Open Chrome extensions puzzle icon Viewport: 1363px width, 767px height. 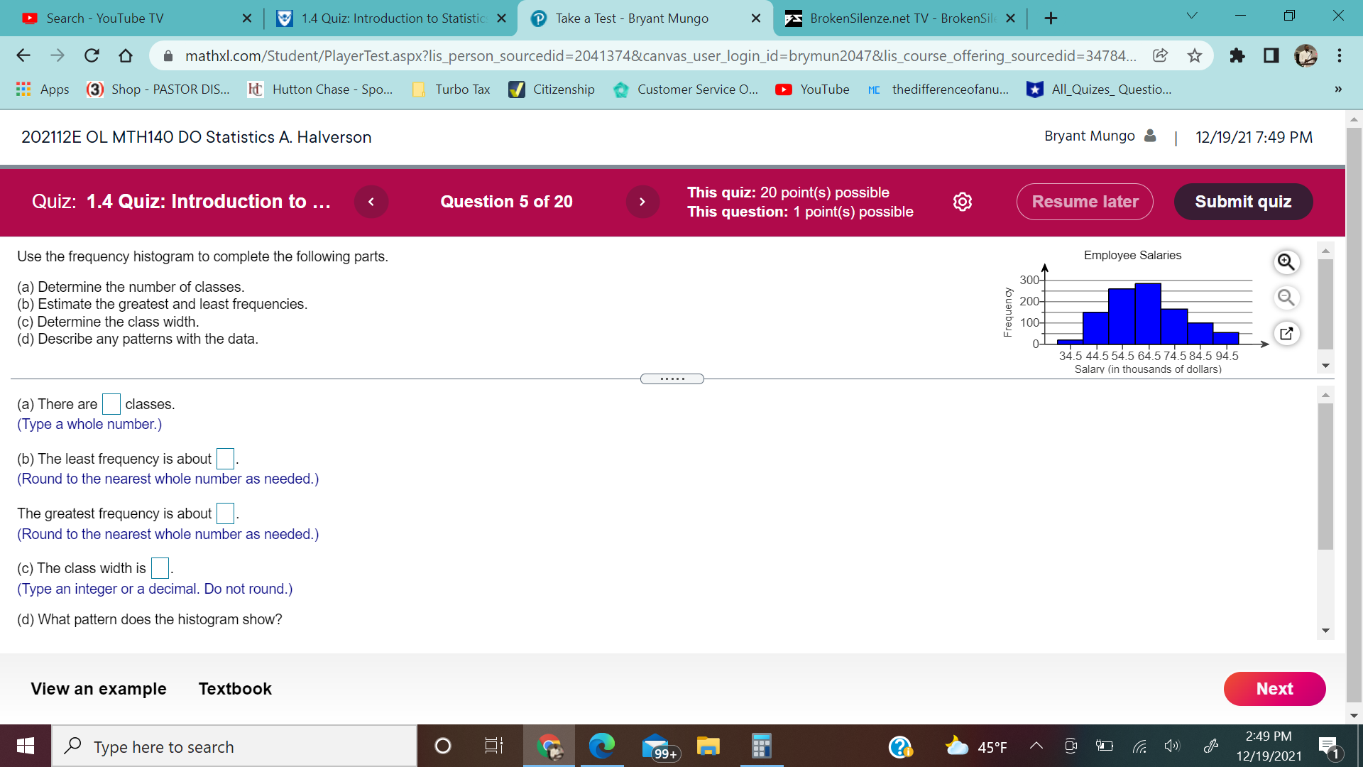click(1237, 55)
